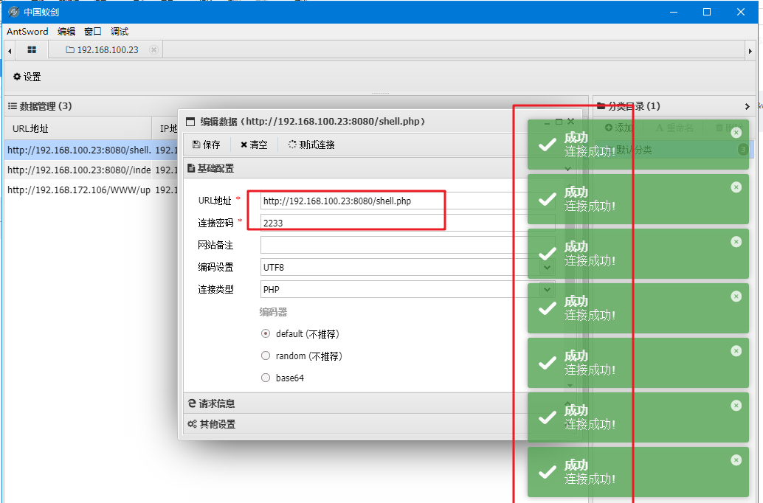Maximize the 编辑数据 dialog

[559, 121]
